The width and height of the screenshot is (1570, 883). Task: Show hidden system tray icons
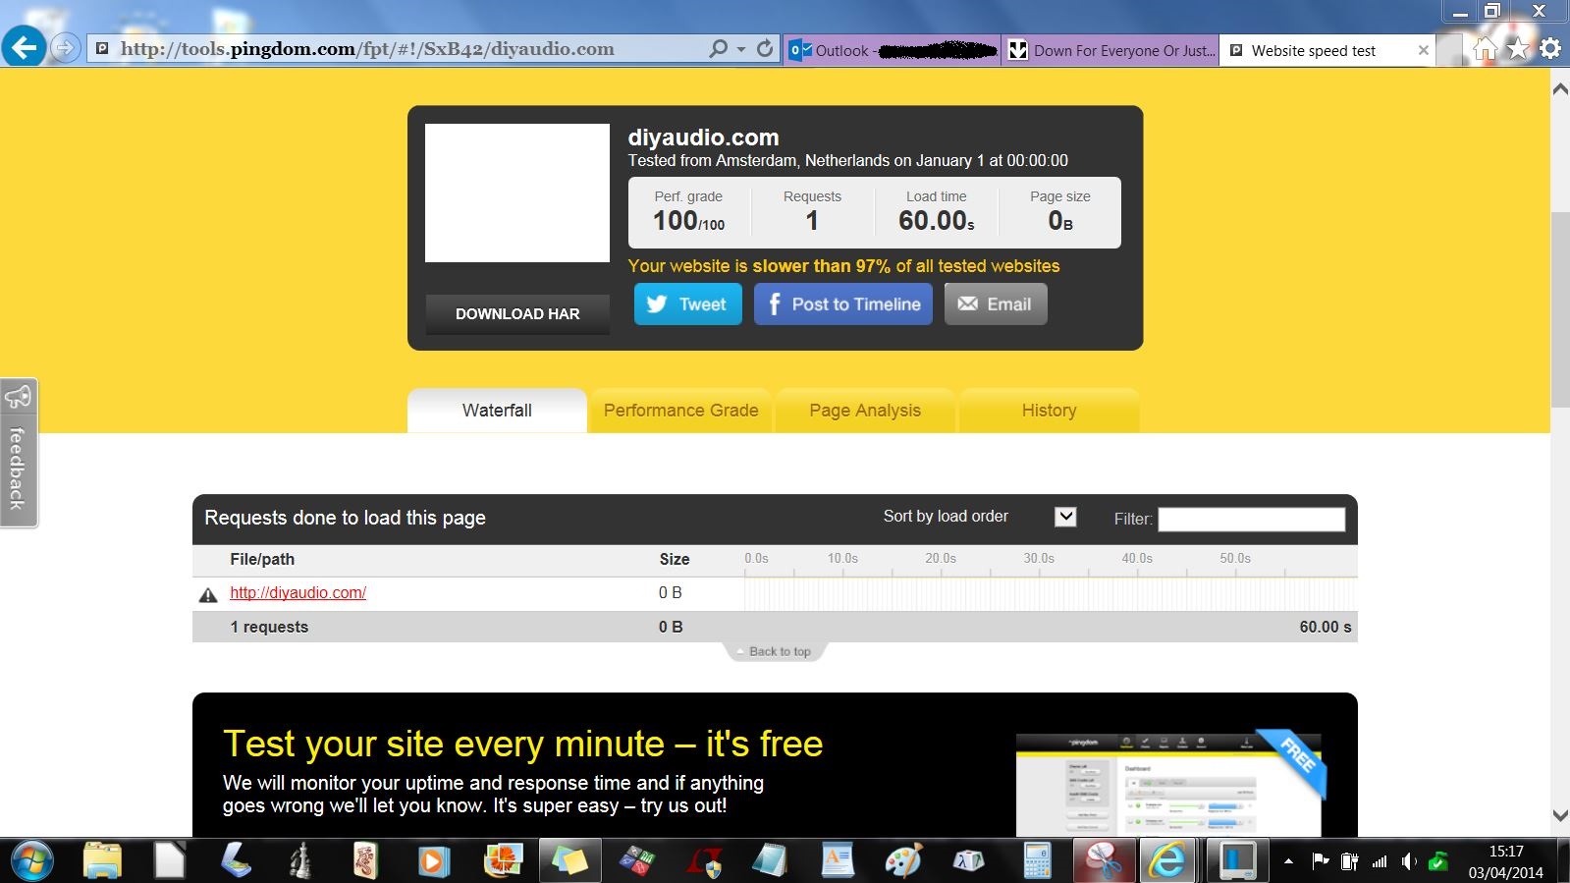tap(1288, 861)
